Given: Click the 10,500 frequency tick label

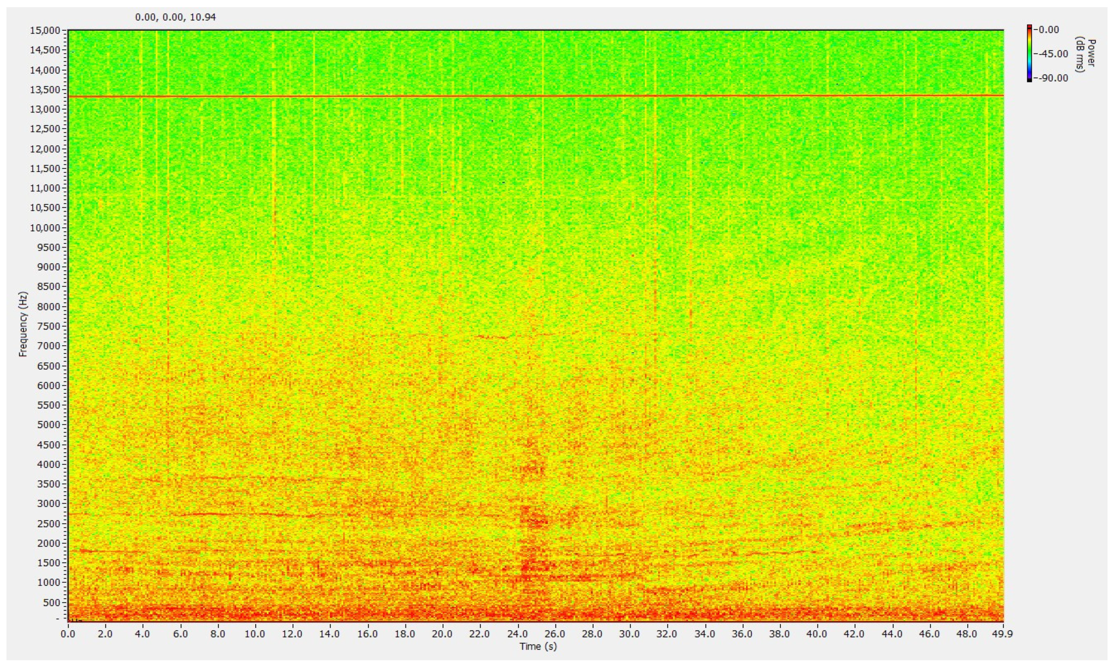Looking at the screenshot, I should pos(45,208).
